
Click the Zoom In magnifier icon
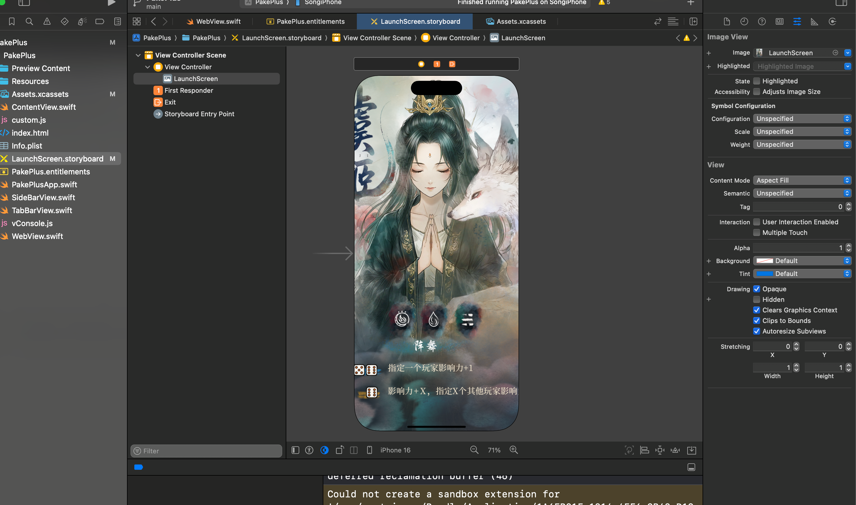tap(514, 450)
